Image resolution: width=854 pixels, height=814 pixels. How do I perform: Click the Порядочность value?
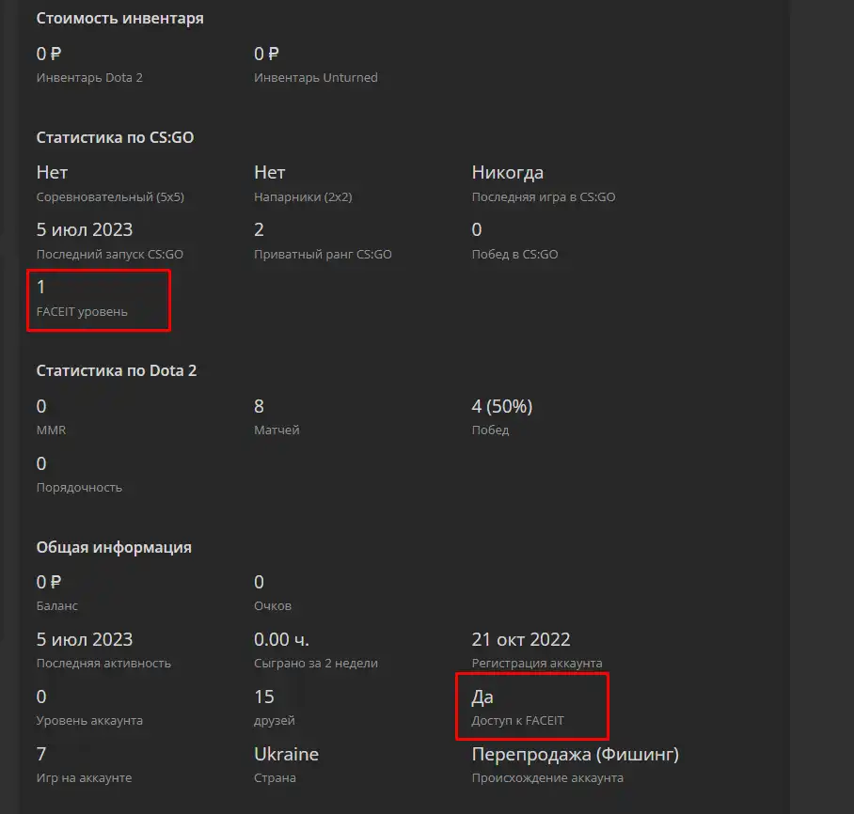41,463
